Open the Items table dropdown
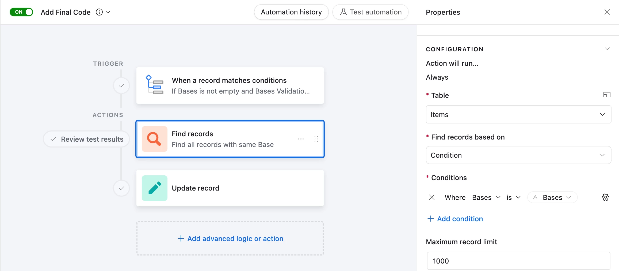 [x=518, y=114]
